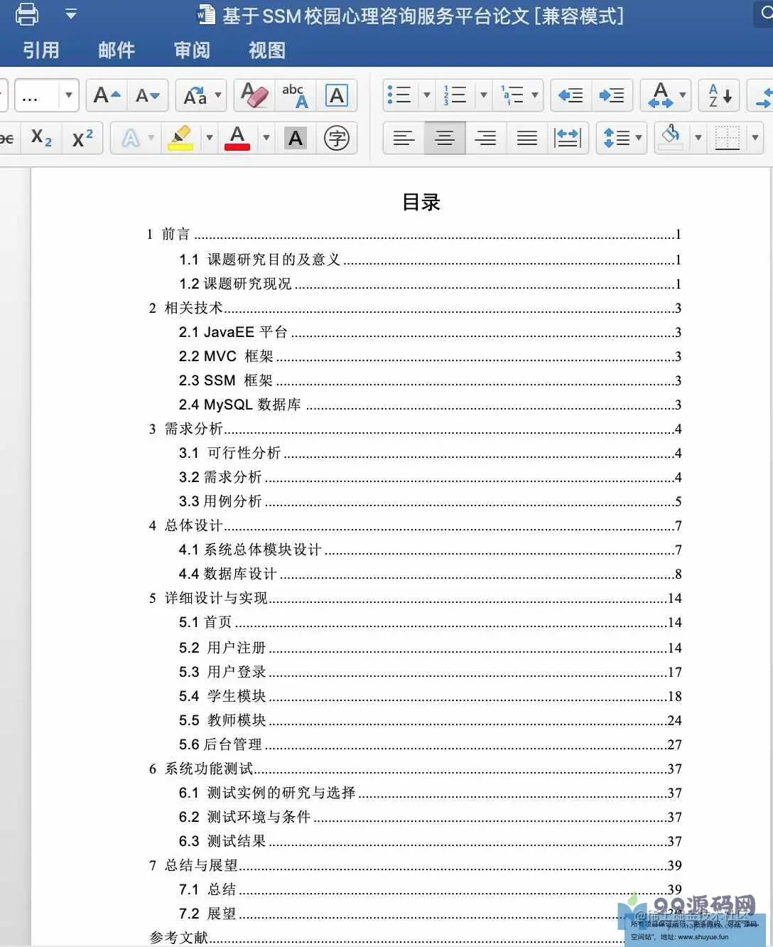Justify the paragraph text
This screenshot has width=773, height=947.
[x=527, y=138]
